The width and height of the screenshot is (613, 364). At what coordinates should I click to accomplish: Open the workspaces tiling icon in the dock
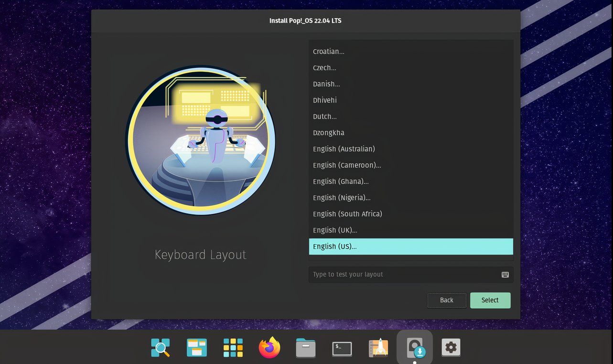[196, 348]
